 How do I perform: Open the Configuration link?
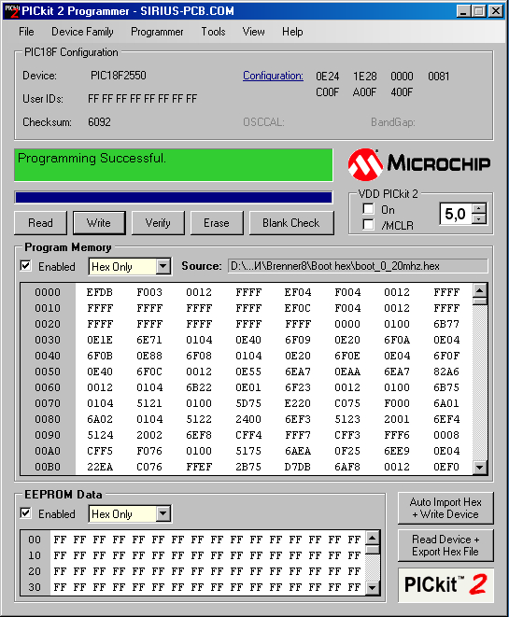pyautogui.click(x=273, y=76)
